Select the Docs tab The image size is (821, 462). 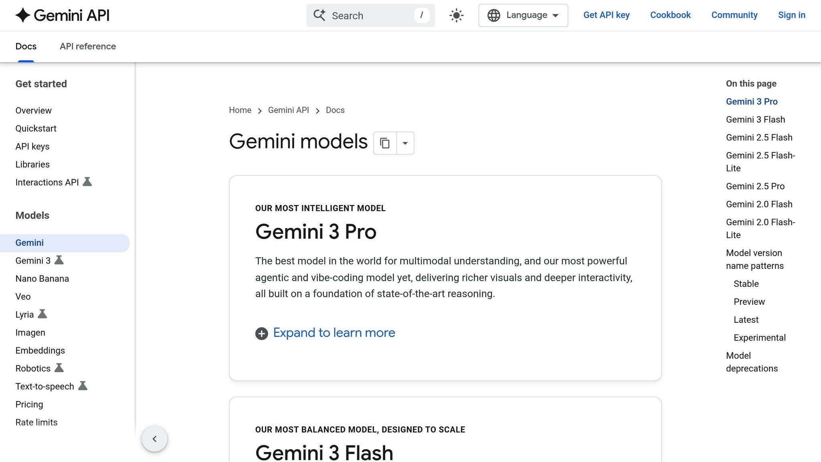pos(26,47)
